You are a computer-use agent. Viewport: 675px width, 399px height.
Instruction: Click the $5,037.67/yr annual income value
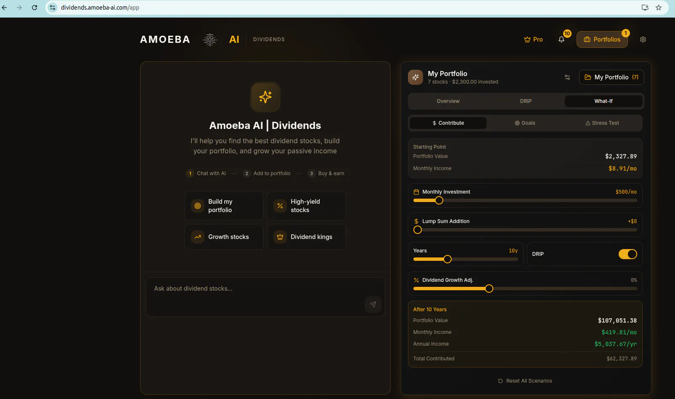pos(616,344)
